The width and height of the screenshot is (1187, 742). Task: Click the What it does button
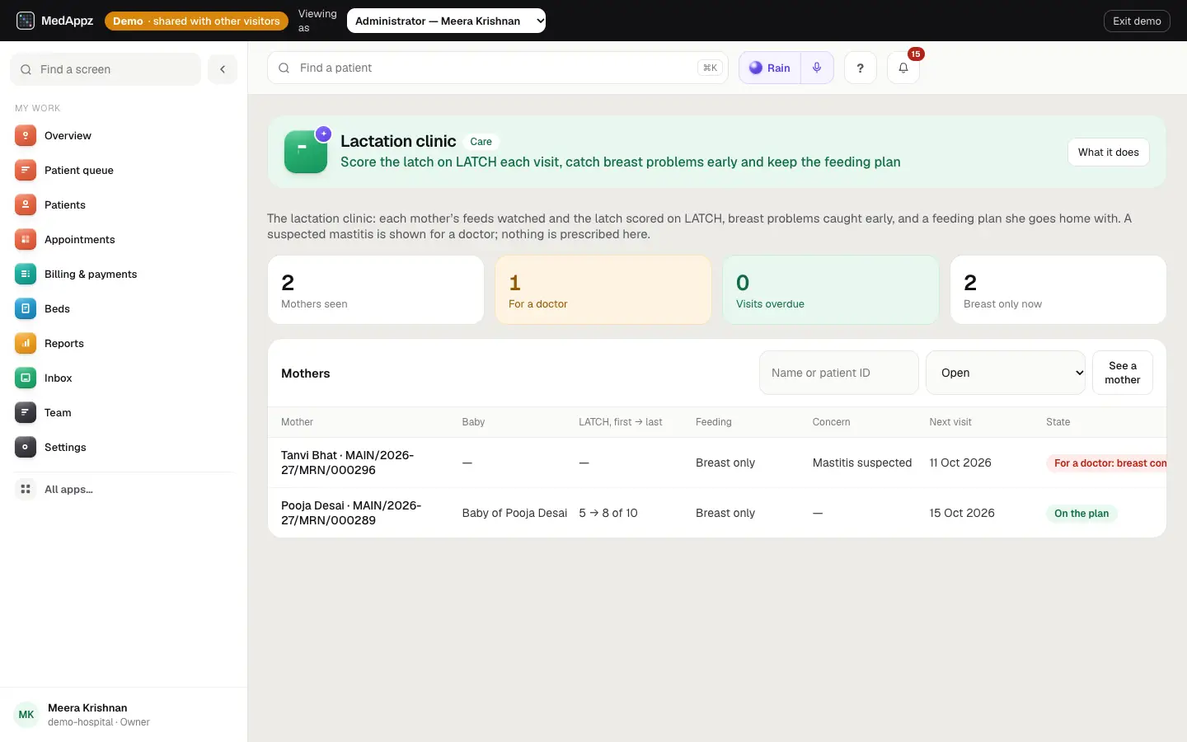(x=1109, y=152)
